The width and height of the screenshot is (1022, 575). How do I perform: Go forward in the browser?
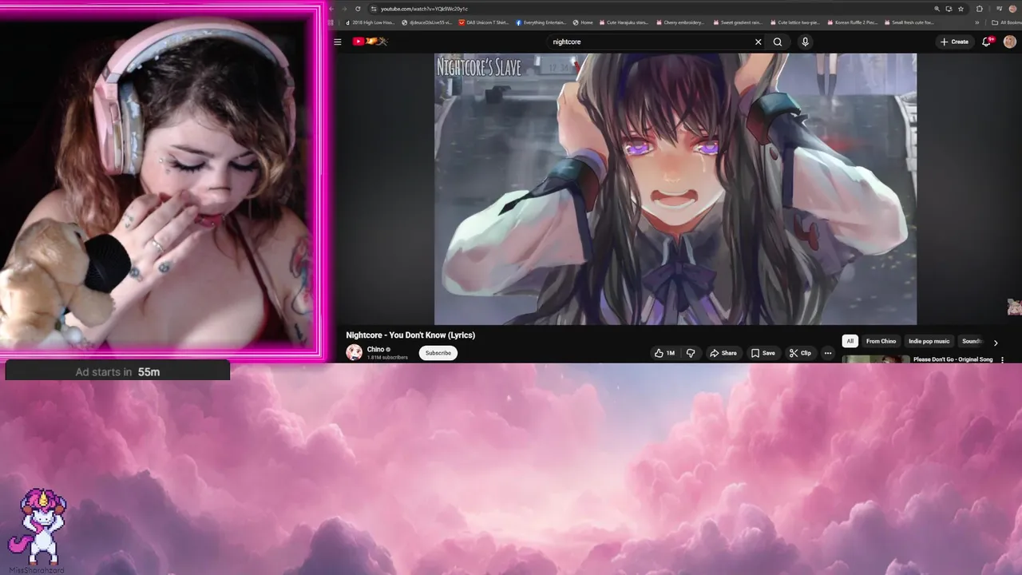coord(344,9)
